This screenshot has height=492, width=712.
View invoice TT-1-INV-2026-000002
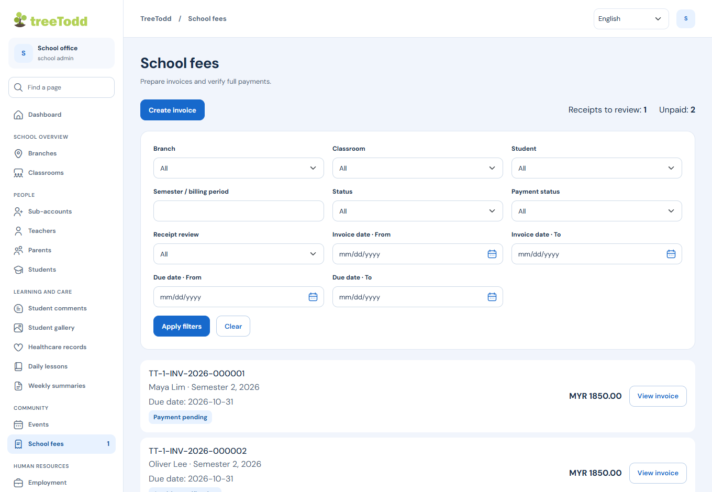[658, 473]
